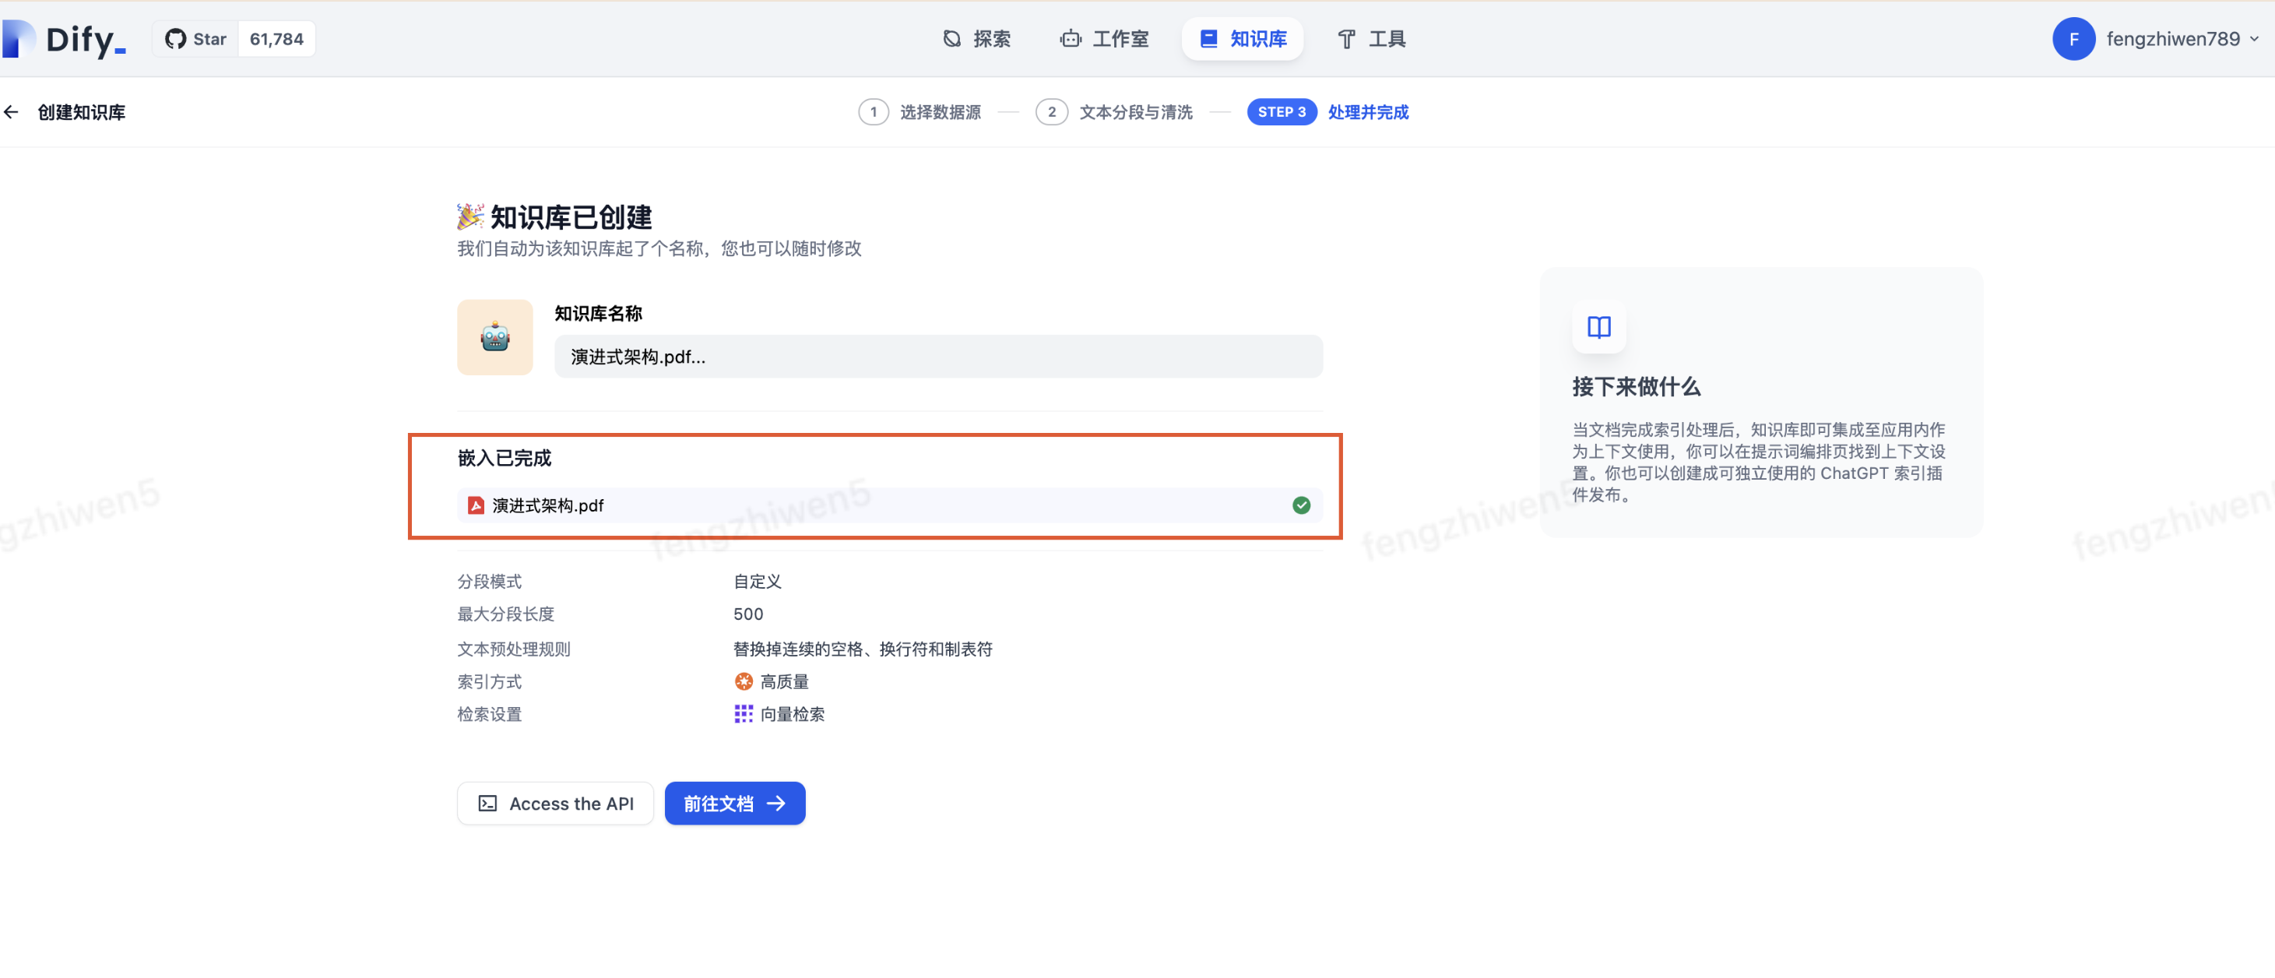The height and width of the screenshot is (978, 2275).
Task: Click the open book icon
Action: click(1598, 328)
